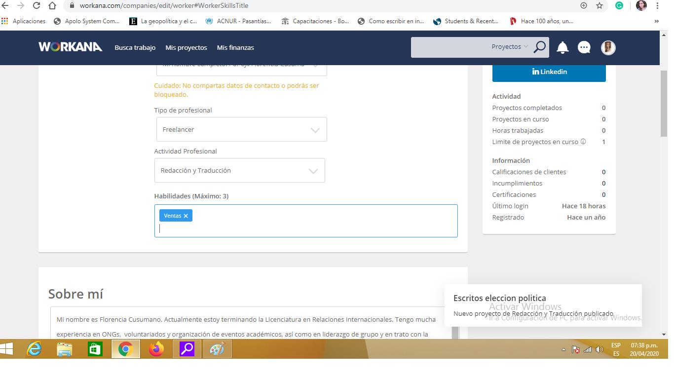Show hidden system tray icons

tap(563, 350)
